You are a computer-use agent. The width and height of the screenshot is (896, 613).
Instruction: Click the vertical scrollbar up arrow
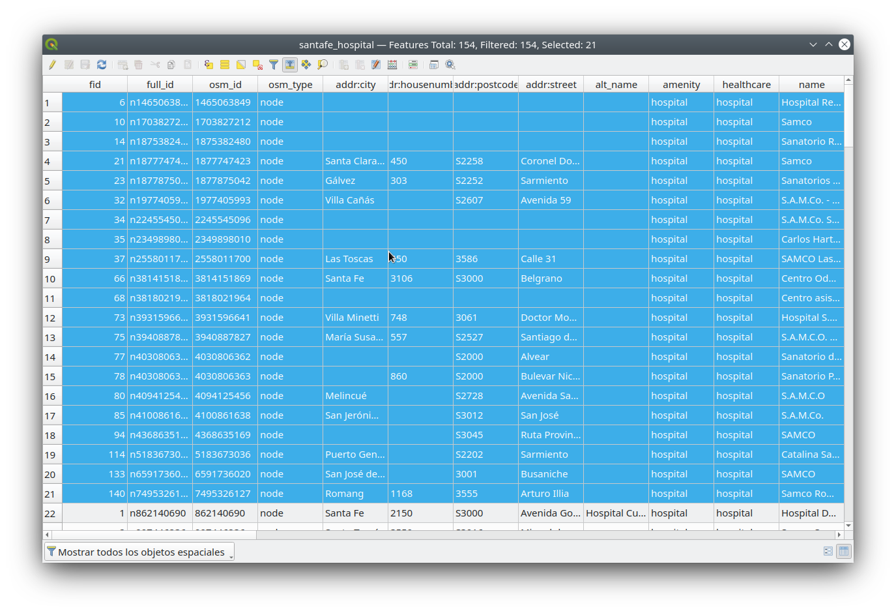(848, 80)
